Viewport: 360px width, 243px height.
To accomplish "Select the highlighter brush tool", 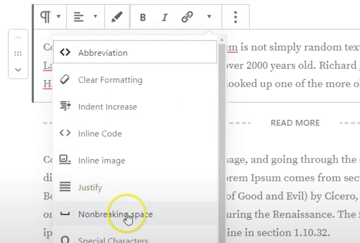I will [x=116, y=17].
